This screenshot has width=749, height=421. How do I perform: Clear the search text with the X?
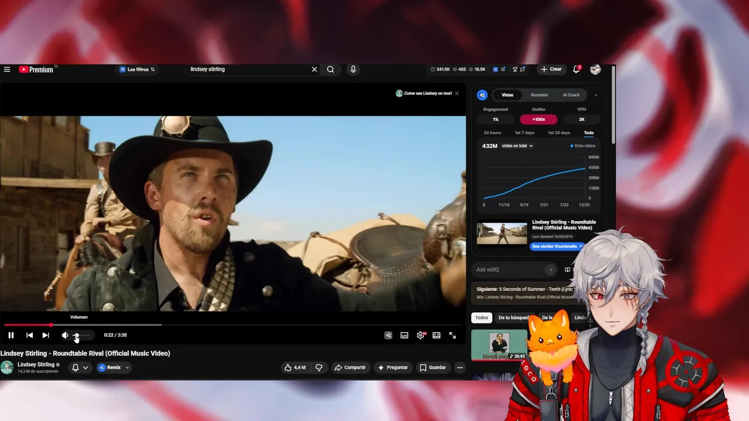(314, 69)
